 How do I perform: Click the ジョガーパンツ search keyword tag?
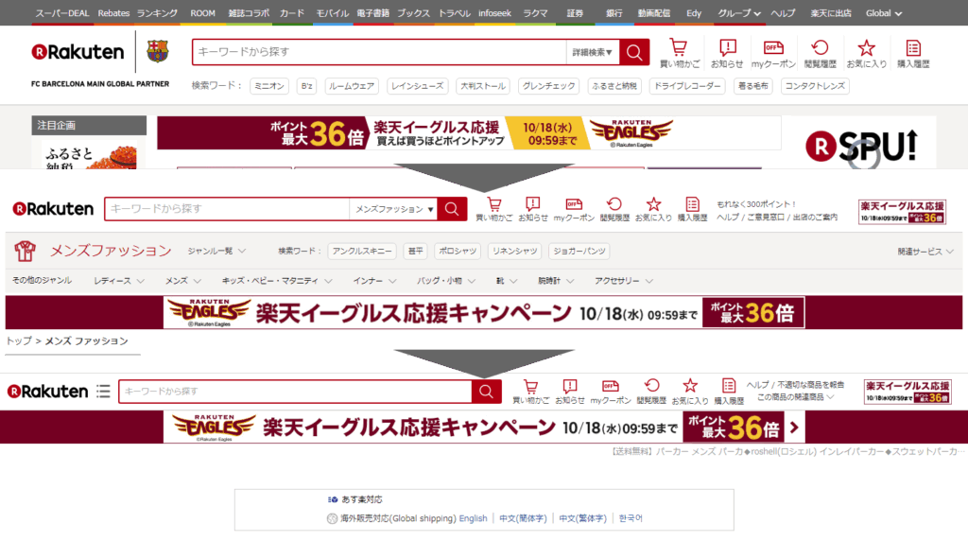pos(579,251)
